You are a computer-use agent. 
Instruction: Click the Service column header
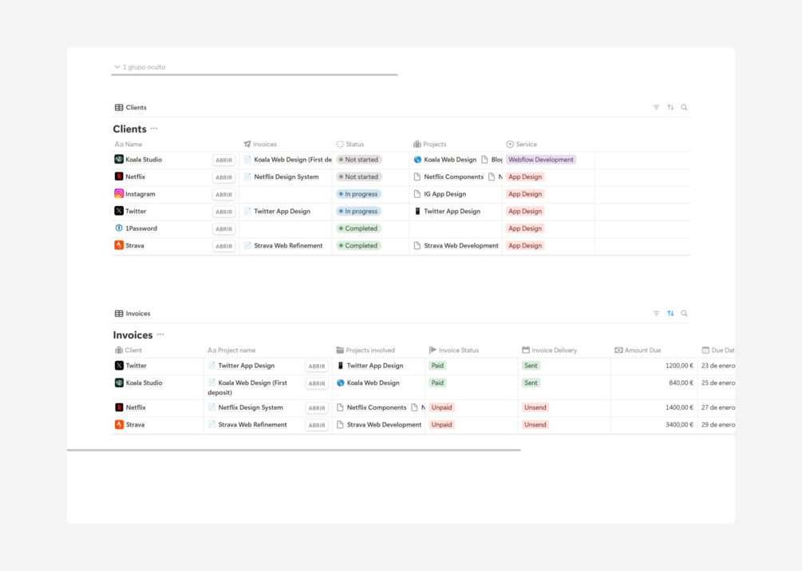click(x=521, y=145)
